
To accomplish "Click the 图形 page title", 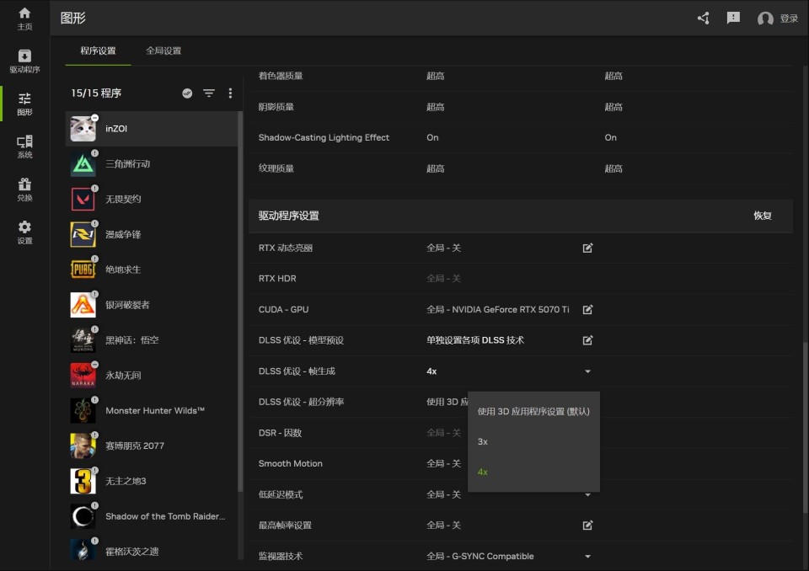I will click(72, 18).
